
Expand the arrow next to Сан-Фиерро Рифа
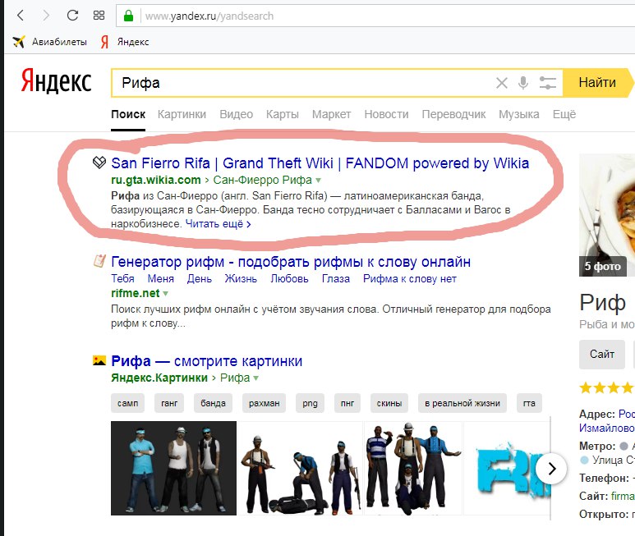[x=318, y=180]
